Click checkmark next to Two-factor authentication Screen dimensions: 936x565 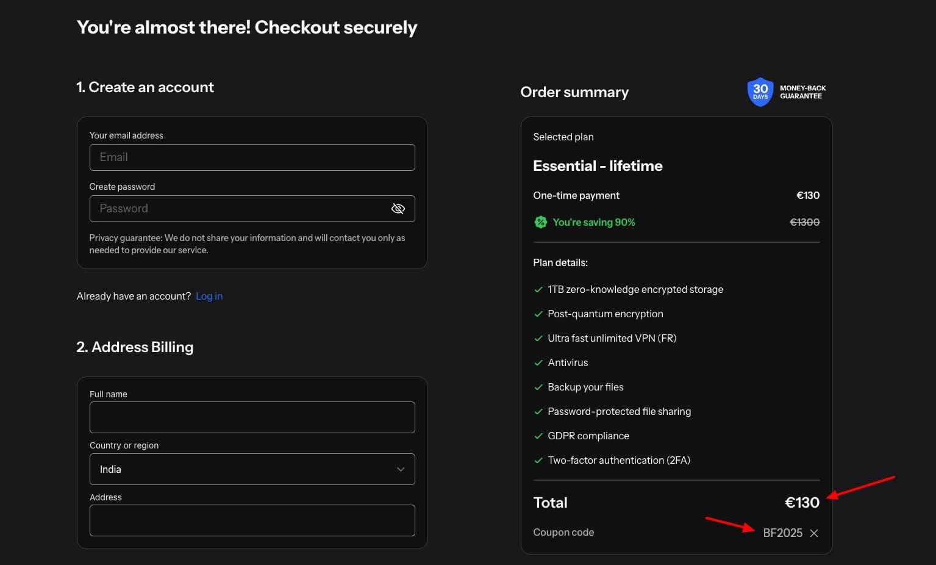click(x=538, y=461)
